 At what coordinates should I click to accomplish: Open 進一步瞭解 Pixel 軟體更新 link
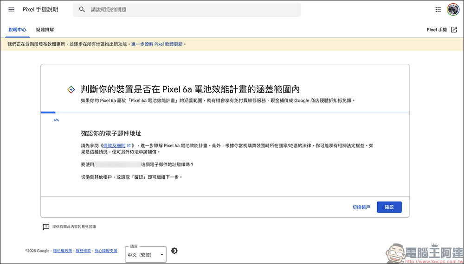(157, 44)
